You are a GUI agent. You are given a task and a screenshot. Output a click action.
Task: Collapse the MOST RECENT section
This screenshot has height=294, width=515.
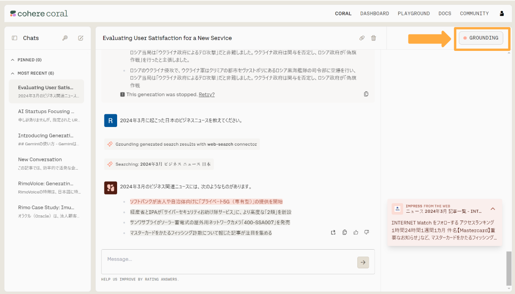point(13,73)
